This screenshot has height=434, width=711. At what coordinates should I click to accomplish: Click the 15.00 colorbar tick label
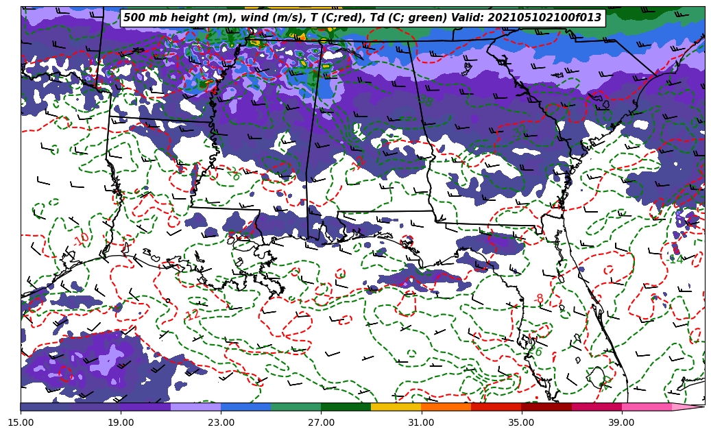pyautogui.click(x=21, y=422)
